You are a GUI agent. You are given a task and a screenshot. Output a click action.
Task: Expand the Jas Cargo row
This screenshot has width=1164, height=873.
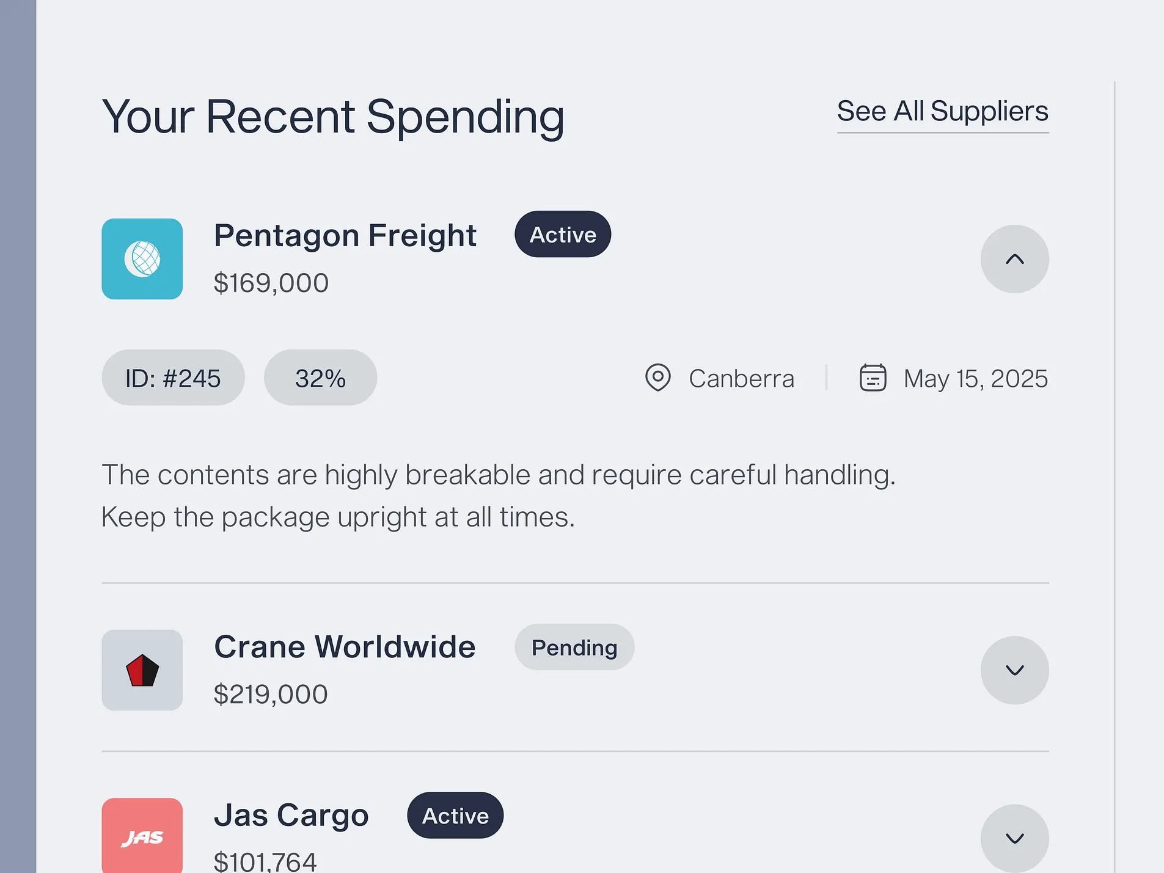coord(1014,838)
